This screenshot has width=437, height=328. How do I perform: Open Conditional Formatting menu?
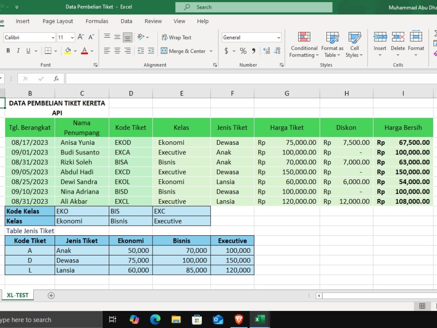[x=304, y=44]
